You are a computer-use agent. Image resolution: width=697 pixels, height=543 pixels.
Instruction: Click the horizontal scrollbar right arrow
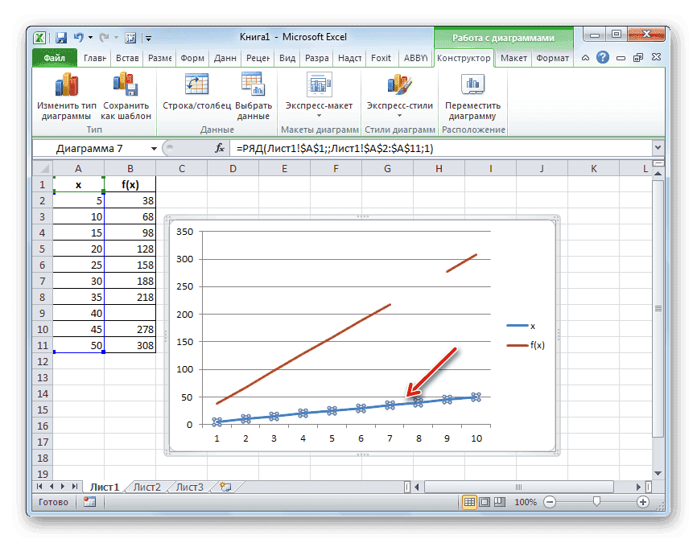pyautogui.click(x=637, y=487)
